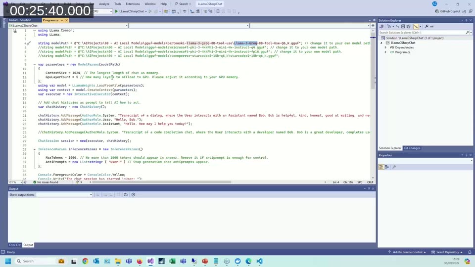Click the Search Solution Explorer input box
This screenshot has height=267, width=475.
[422, 33]
